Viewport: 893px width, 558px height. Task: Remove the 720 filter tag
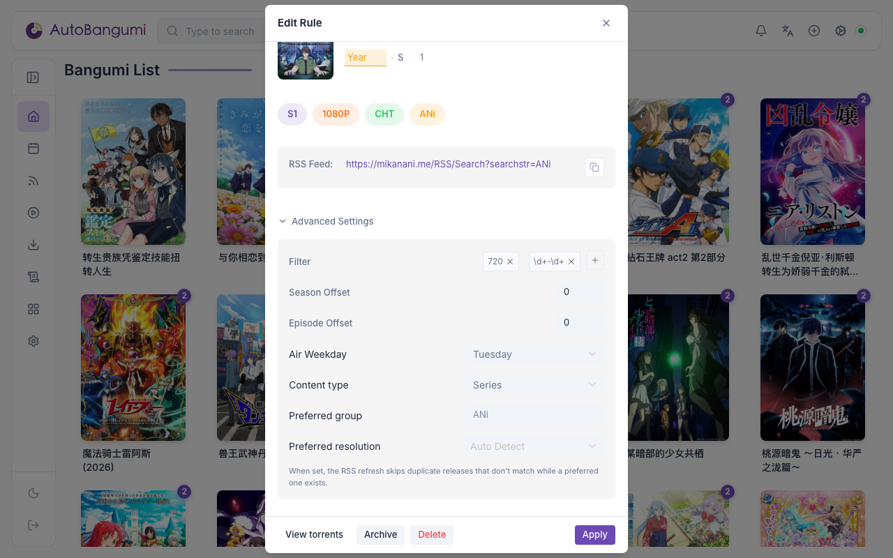tap(510, 262)
